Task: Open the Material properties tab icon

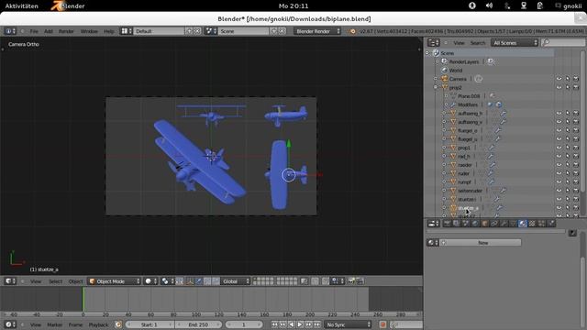Action: click(x=523, y=224)
